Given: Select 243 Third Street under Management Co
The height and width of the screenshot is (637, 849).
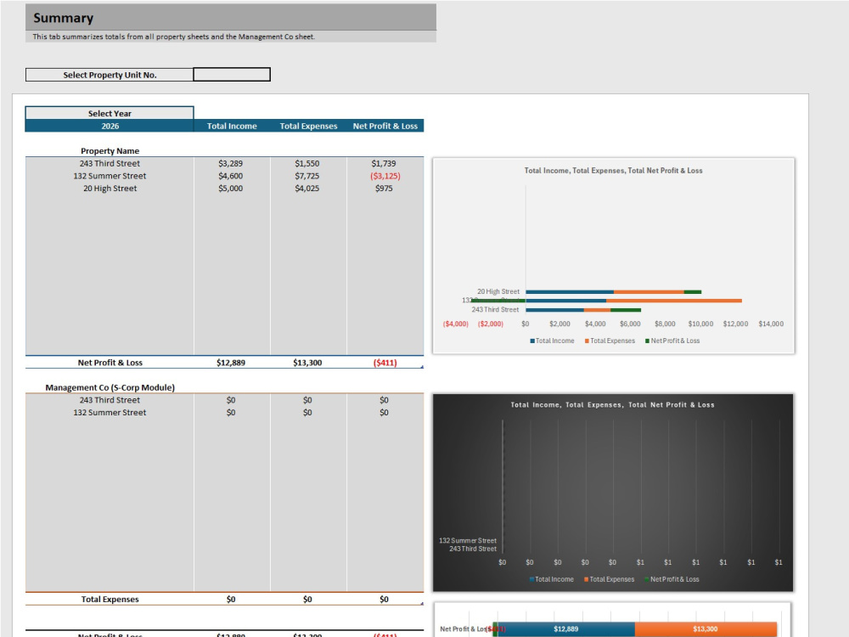Looking at the screenshot, I should click(110, 400).
